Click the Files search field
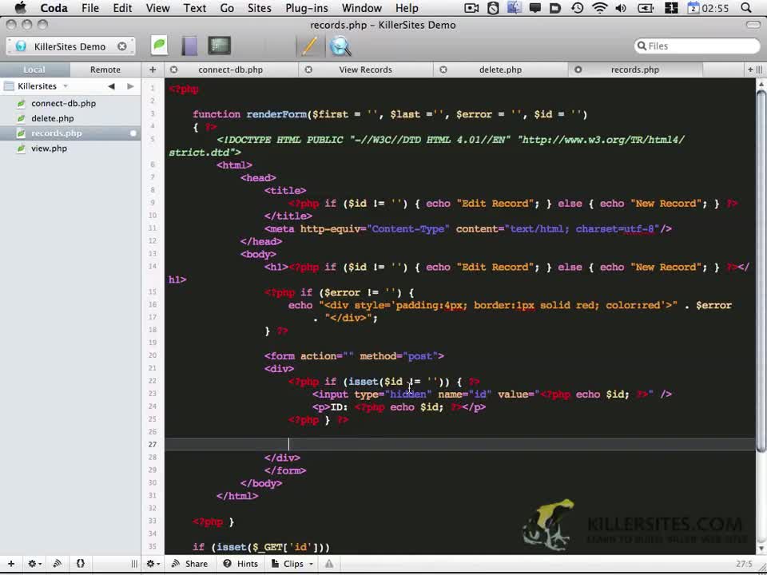This screenshot has width=767, height=575. (x=697, y=46)
